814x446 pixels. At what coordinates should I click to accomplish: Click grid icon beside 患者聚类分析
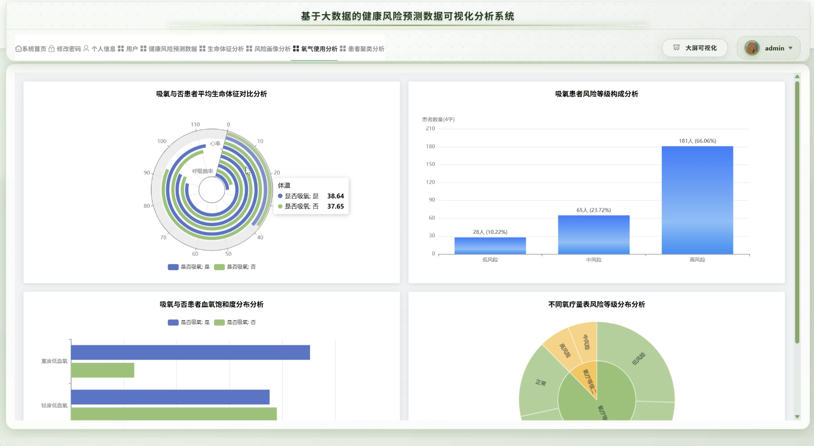point(343,49)
